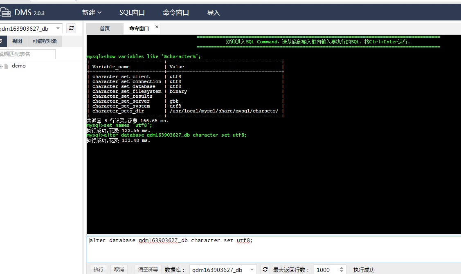461x274 pixels.
Task: Click the refresh icon next to bottom database selector
Action: (x=265, y=269)
